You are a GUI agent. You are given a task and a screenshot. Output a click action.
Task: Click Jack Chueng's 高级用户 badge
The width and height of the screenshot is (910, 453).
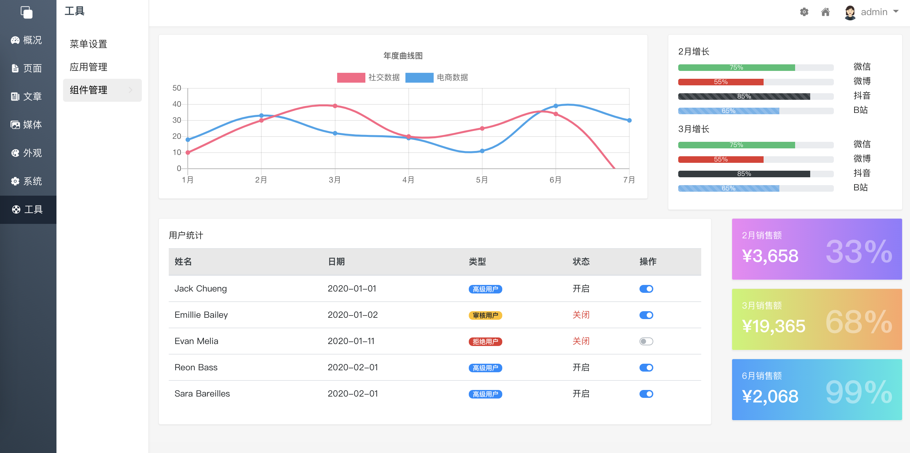click(x=486, y=289)
